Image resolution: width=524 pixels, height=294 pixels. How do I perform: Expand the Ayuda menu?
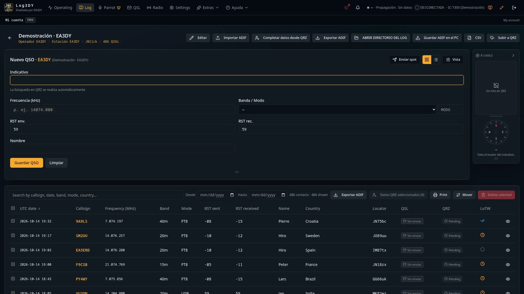click(x=237, y=8)
